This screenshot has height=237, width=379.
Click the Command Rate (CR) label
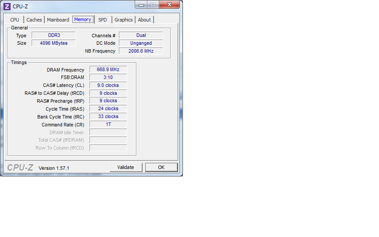click(63, 125)
